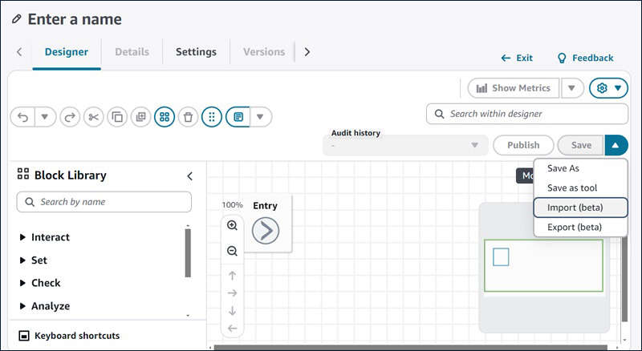Open the Show Metrics dropdown arrow
This screenshot has width=642, height=351.
[571, 88]
